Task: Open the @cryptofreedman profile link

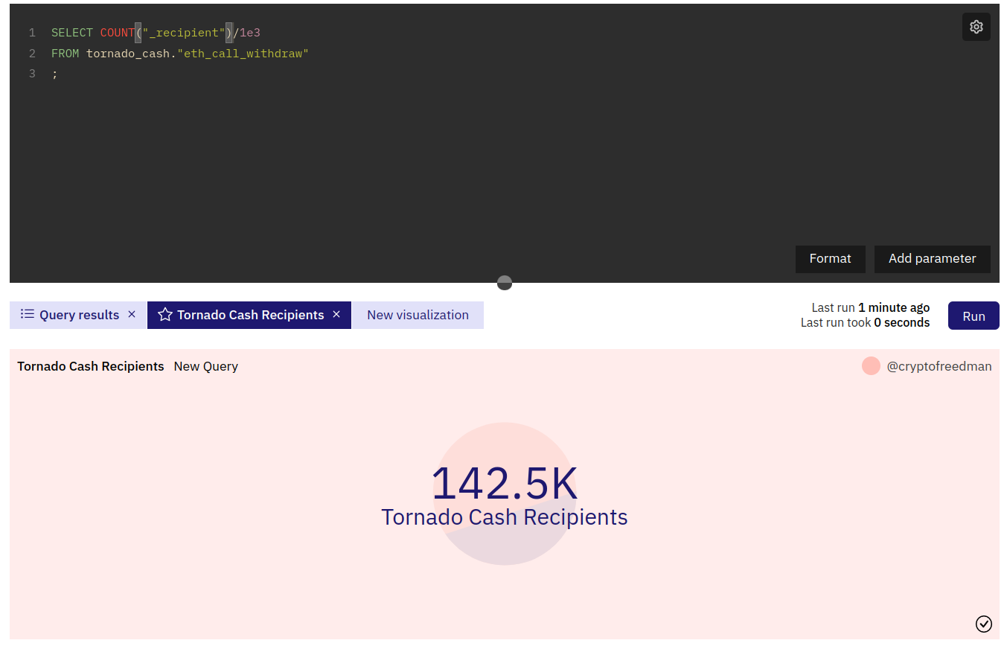Action: click(x=939, y=366)
